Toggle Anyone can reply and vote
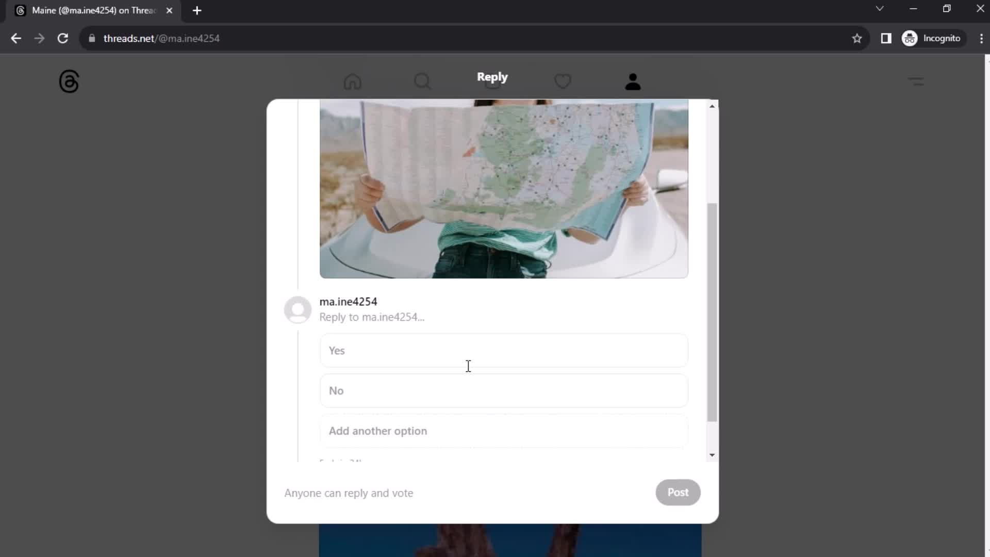Viewport: 990px width, 557px height. [x=348, y=493]
